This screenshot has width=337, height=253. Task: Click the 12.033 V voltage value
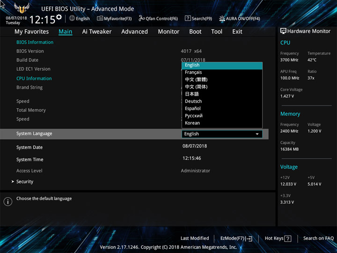pos(288,184)
